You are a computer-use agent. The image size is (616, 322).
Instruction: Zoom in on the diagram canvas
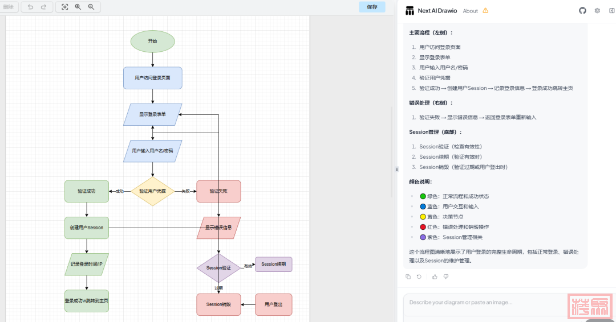78,7
